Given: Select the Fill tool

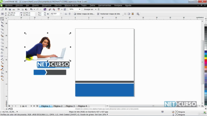Looking at the screenshot, I should click(2, 76).
